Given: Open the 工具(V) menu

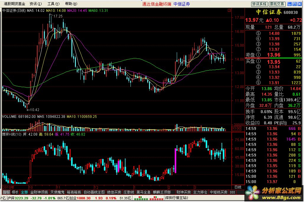Looking at the screenshot, I should tap(53, 4).
